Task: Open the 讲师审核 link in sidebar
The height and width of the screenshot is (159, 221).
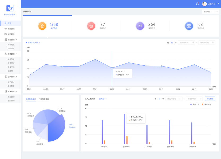Action: click(x=11, y=63)
